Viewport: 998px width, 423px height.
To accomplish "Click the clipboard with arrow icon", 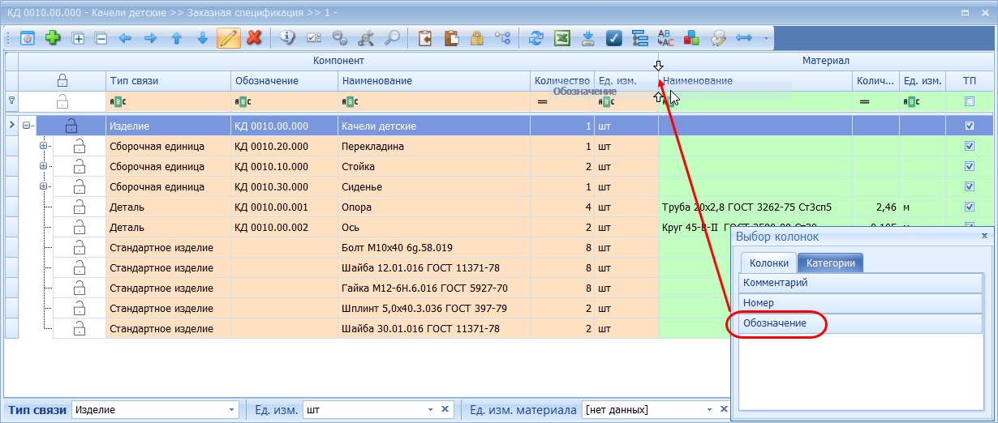I will click(424, 37).
